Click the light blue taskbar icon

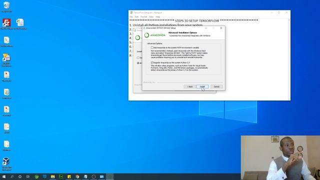[102, 176]
